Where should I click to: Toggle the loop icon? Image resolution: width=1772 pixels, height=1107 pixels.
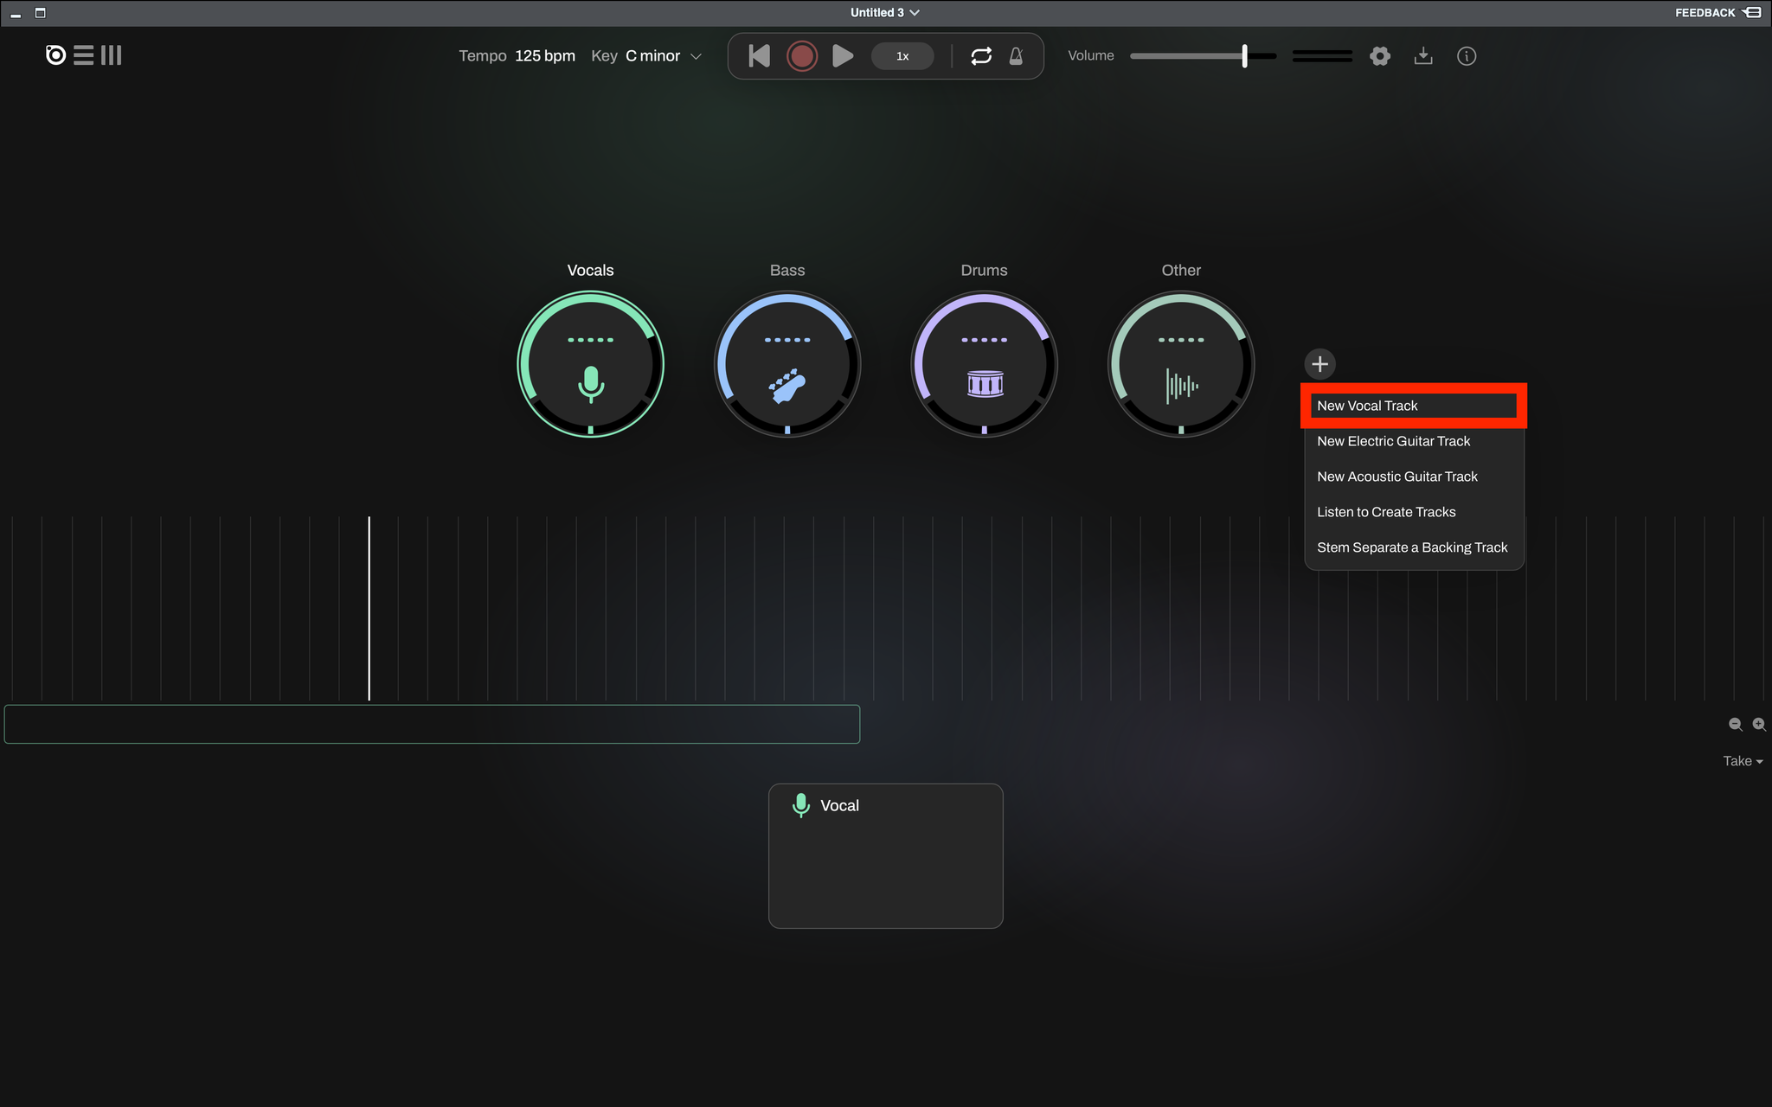(x=981, y=56)
